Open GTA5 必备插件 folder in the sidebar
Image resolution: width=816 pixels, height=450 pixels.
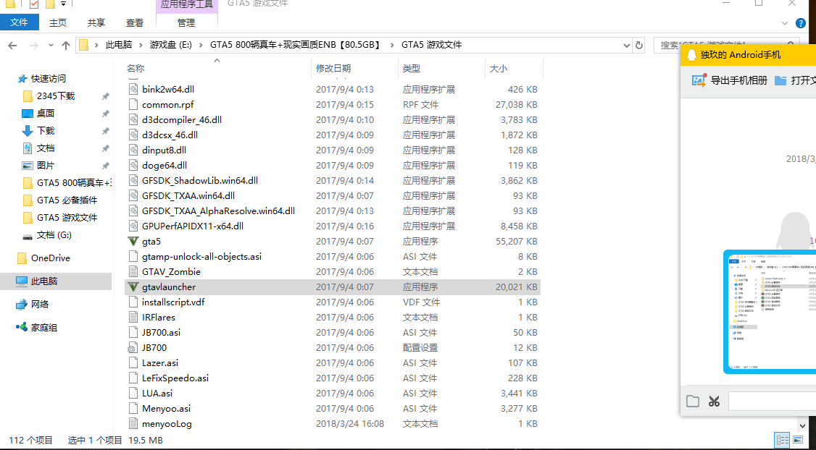click(67, 200)
